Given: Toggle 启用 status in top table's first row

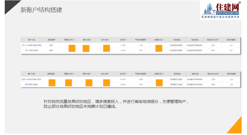Looking at the screenshot, I should pyautogui.click(x=51, y=45).
